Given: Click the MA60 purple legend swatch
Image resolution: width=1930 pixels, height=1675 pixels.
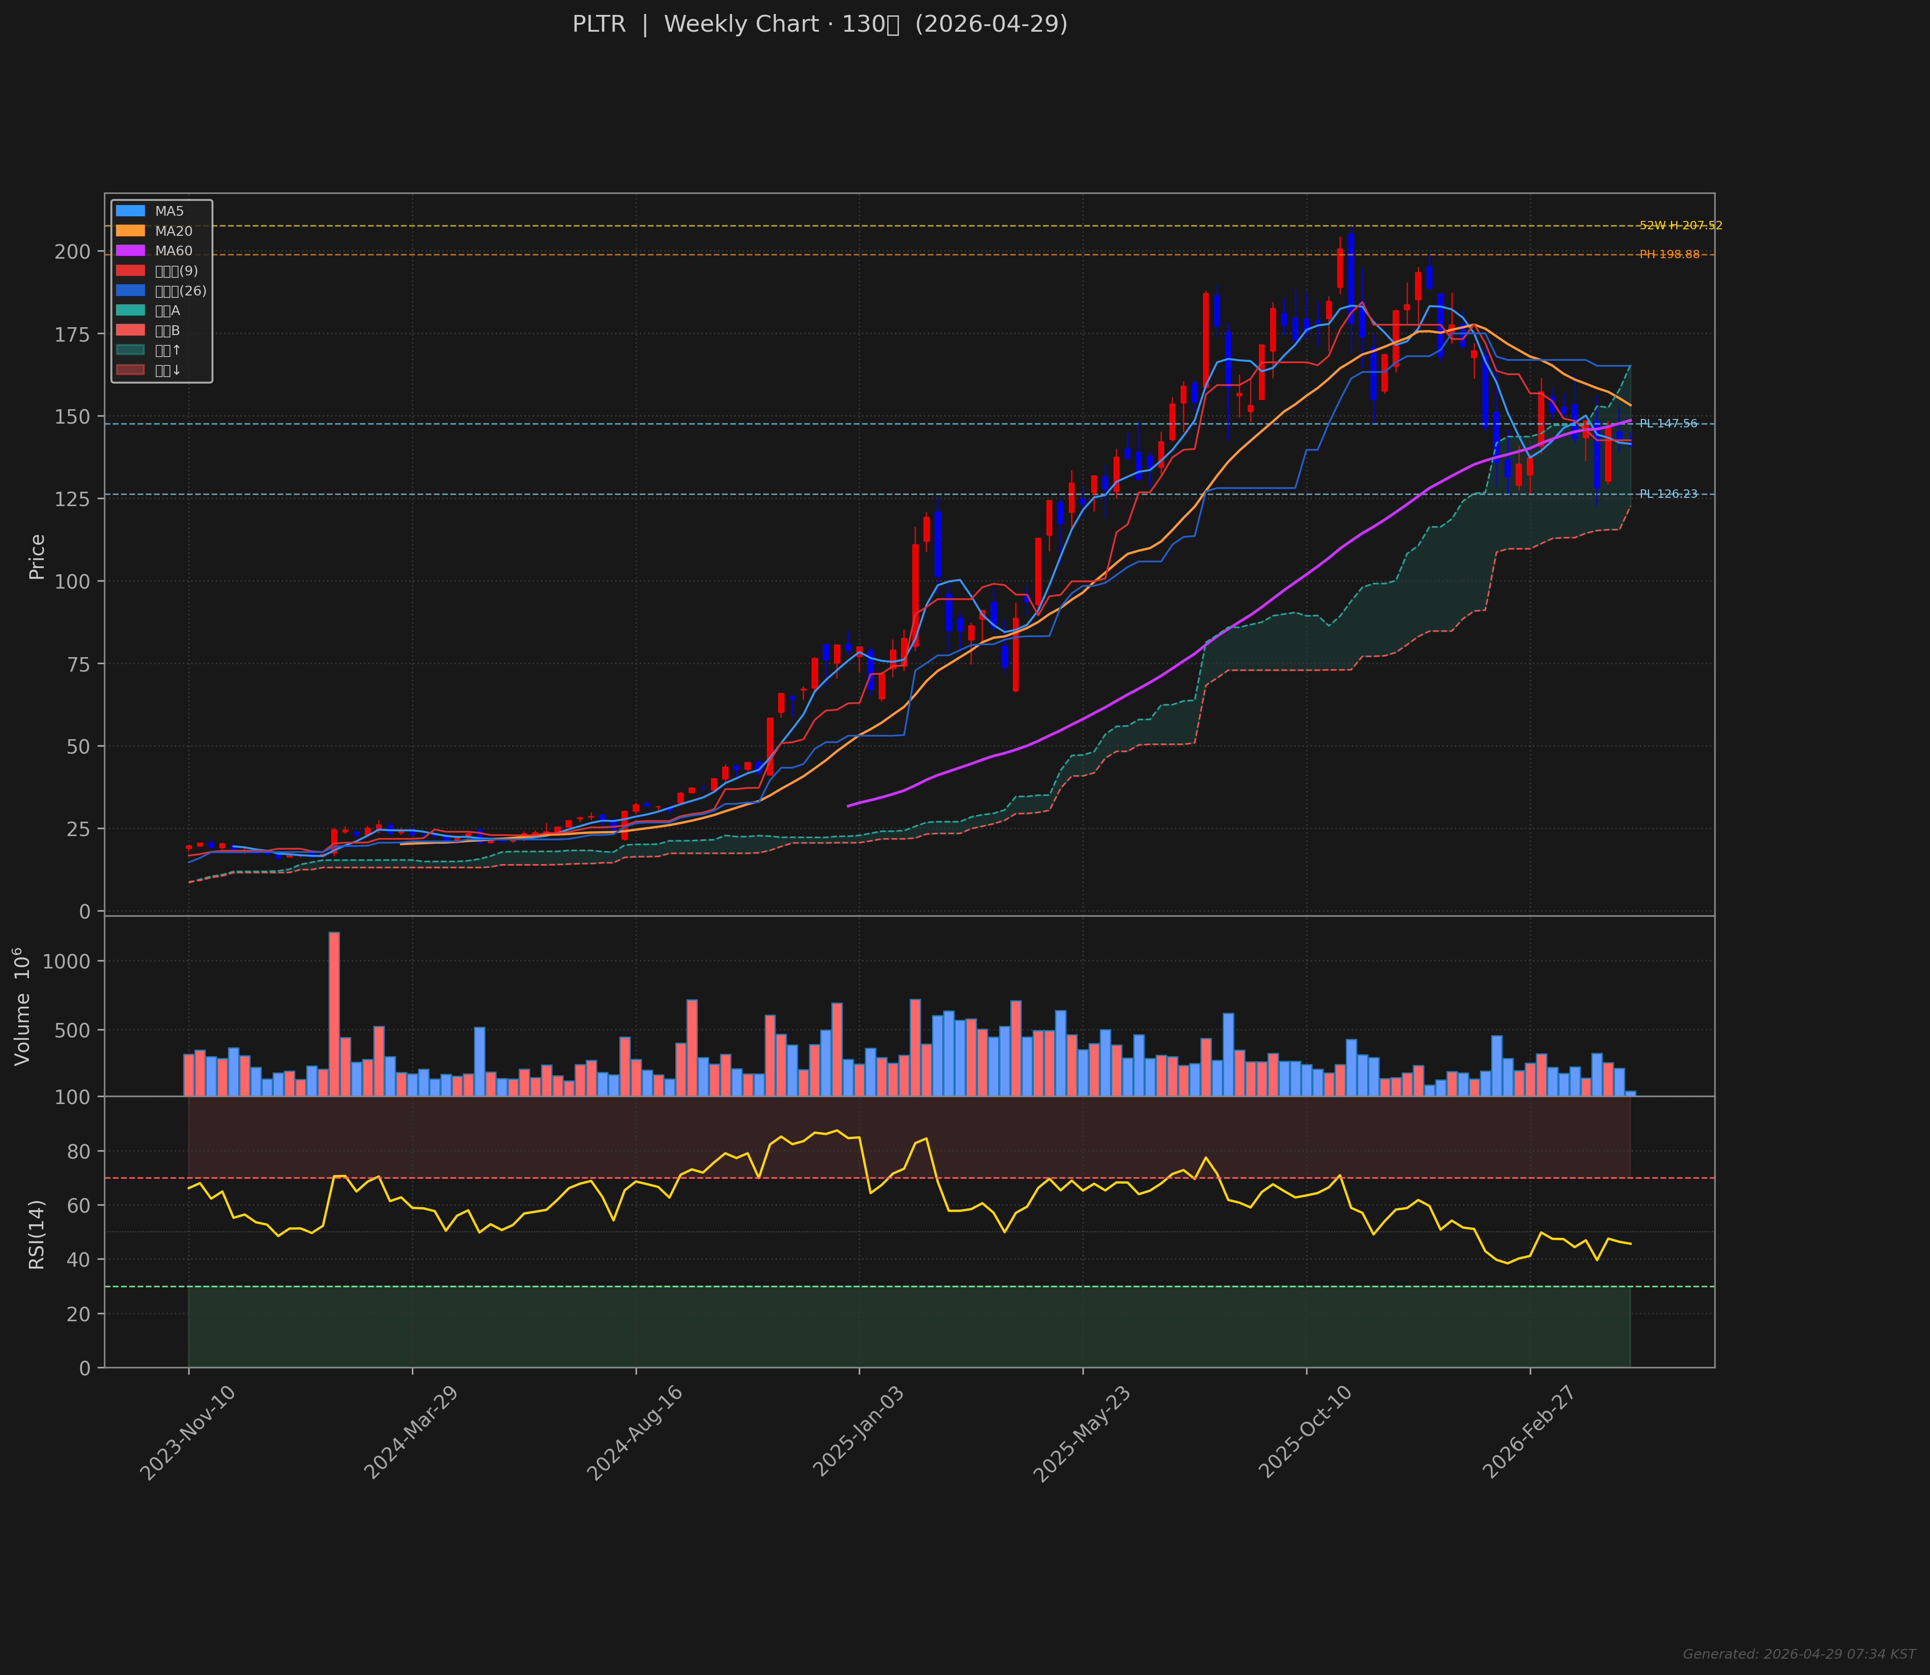Looking at the screenshot, I should [x=131, y=250].
